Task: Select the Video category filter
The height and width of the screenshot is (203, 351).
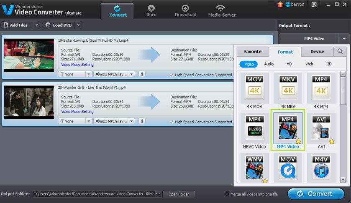Action: [249, 64]
